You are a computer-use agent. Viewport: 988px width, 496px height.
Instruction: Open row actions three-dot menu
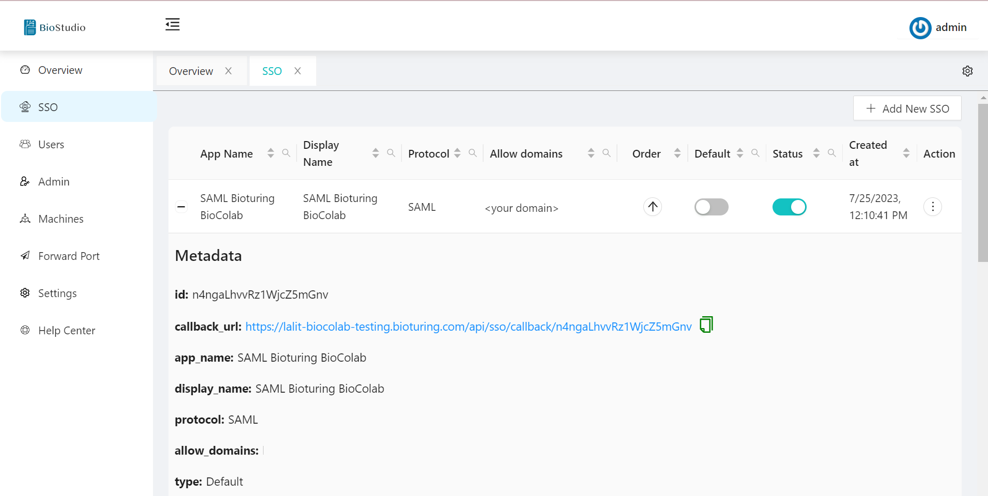[x=933, y=207]
